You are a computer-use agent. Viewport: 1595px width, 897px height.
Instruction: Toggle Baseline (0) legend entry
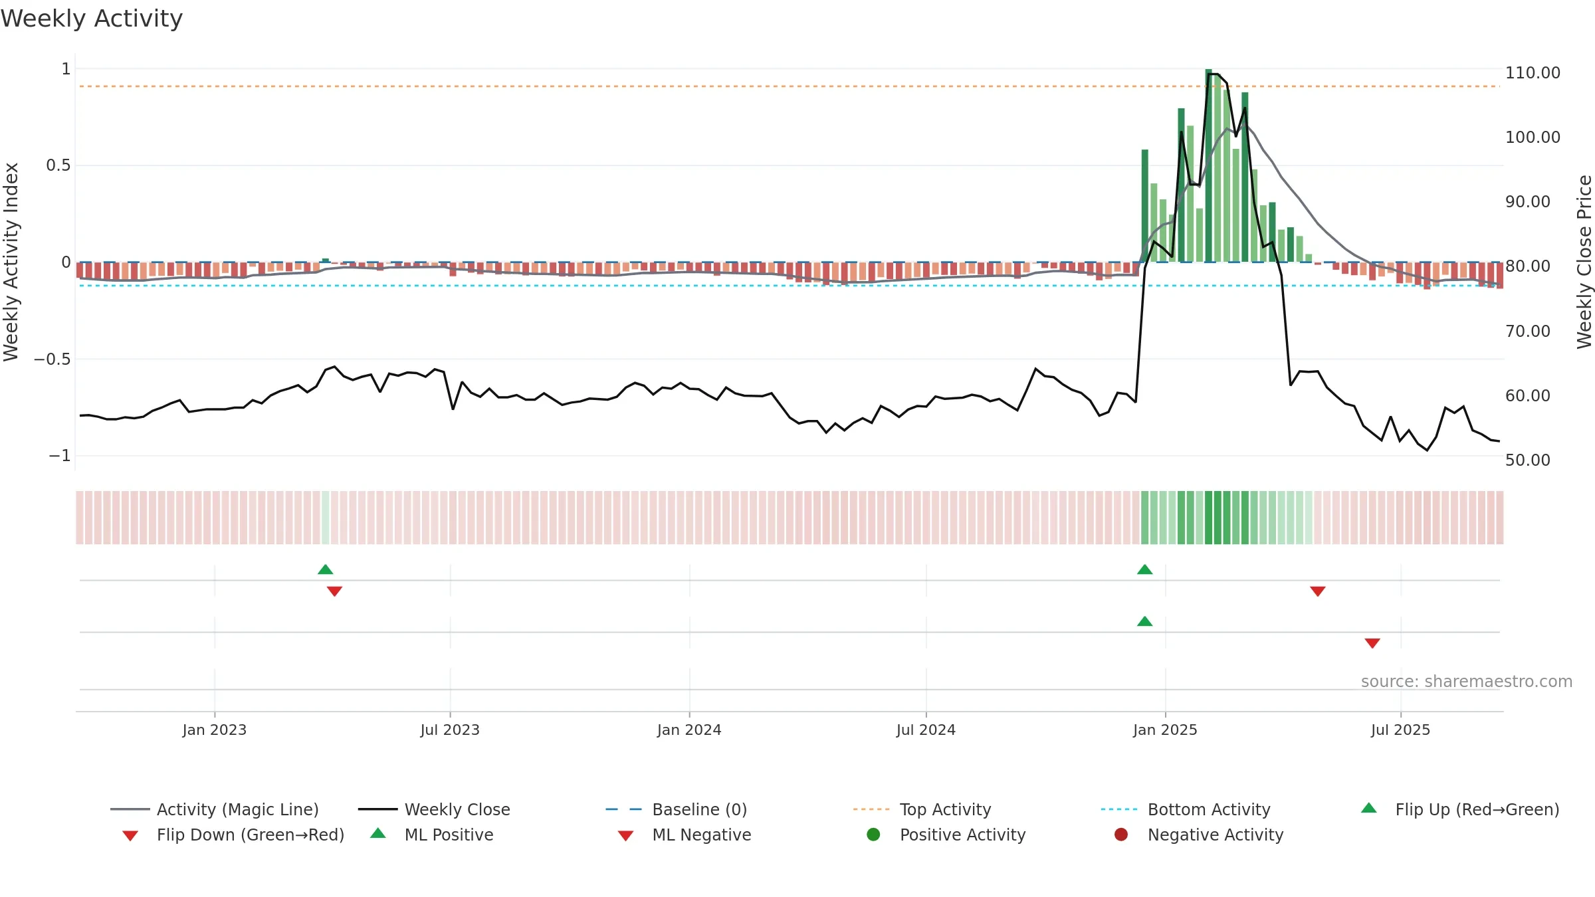click(677, 809)
